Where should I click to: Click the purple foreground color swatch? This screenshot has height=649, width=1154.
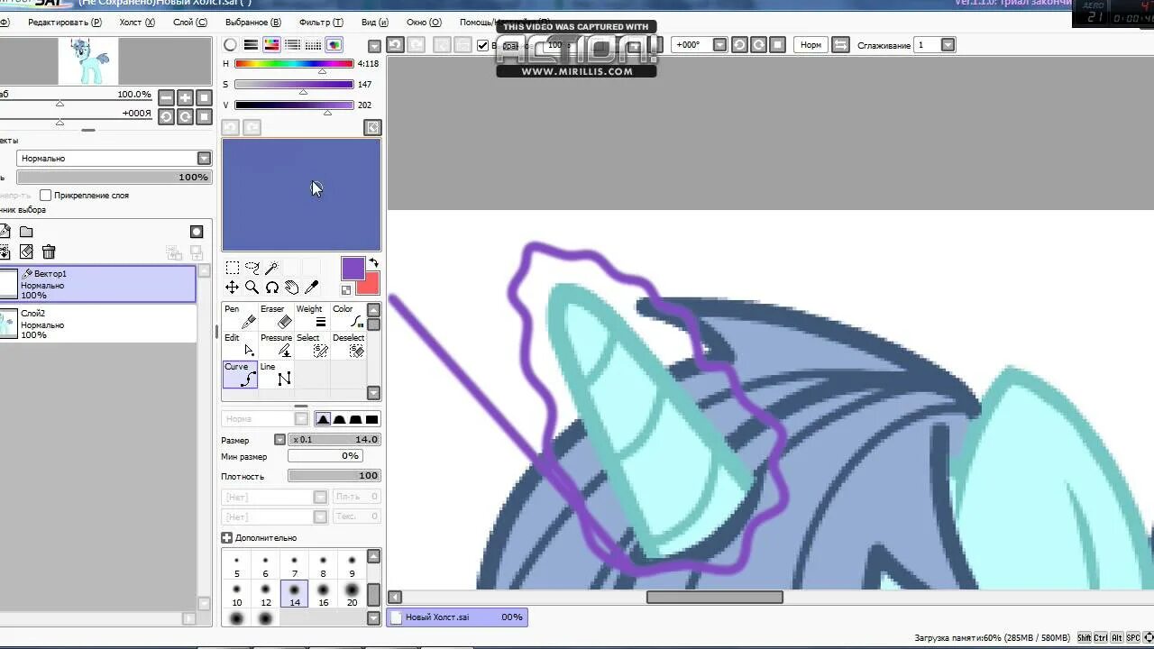click(x=353, y=268)
